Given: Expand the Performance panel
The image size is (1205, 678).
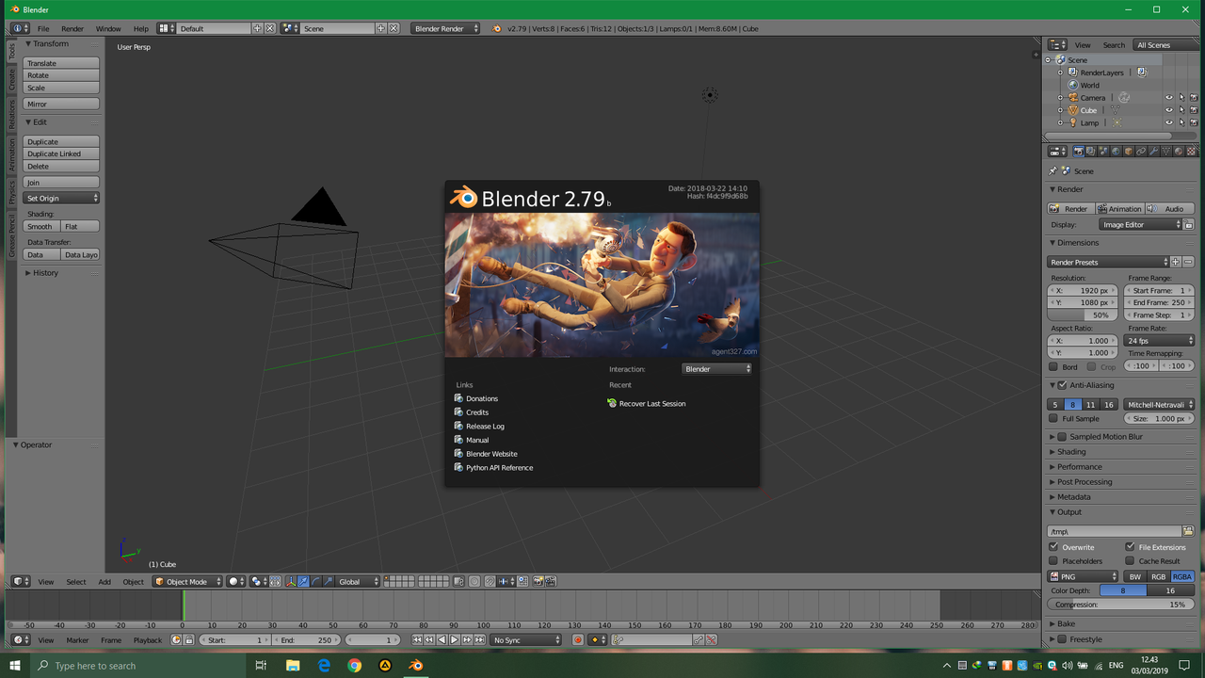Looking at the screenshot, I should (x=1079, y=467).
